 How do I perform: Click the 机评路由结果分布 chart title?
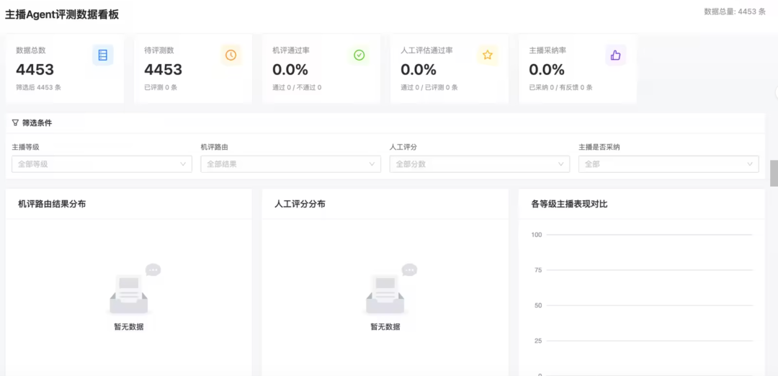pyautogui.click(x=52, y=204)
